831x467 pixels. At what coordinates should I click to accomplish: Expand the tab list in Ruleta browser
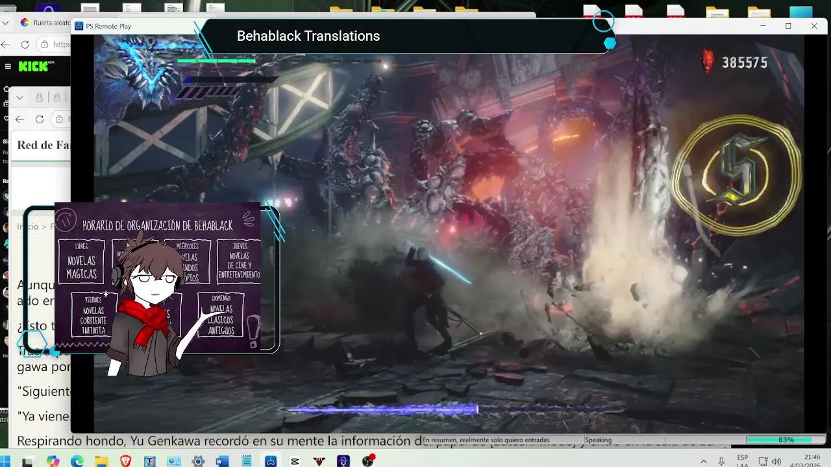(6, 22)
